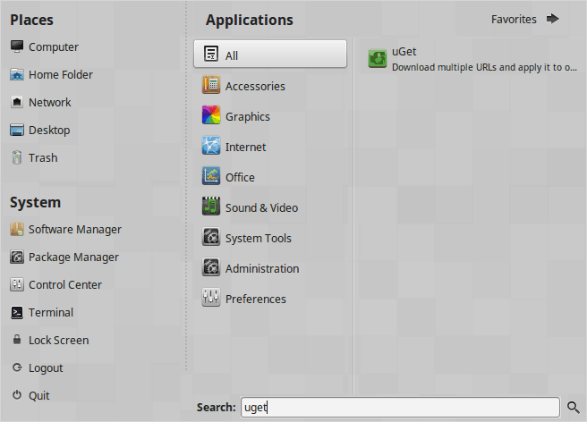Switch to Favorites view arrow
The image size is (587, 422).
point(552,19)
